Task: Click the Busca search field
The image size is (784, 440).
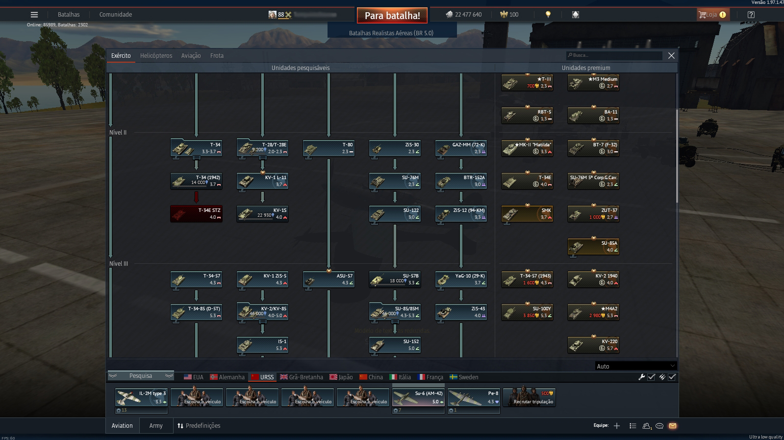Action: tap(614, 55)
